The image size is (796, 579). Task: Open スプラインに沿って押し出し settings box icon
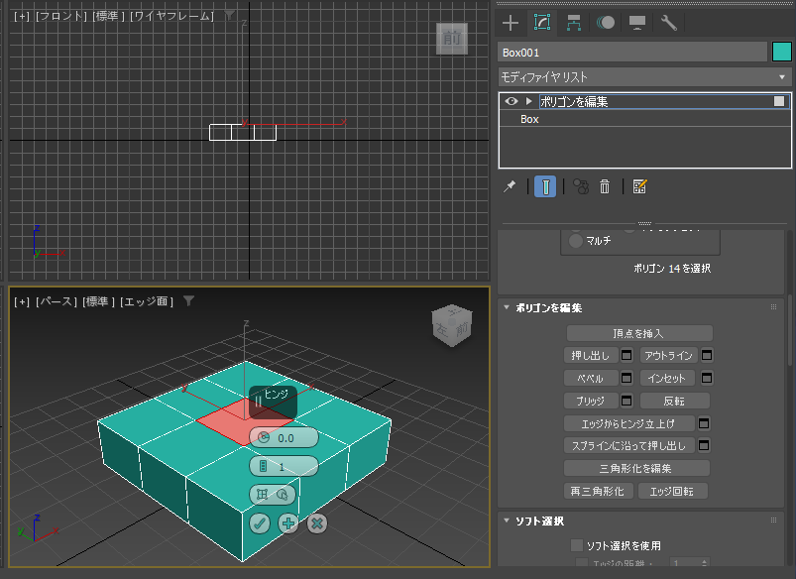click(704, 445)
